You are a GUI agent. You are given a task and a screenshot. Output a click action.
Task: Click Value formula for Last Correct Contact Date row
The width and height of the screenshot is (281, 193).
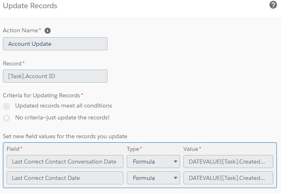[228, 178]
